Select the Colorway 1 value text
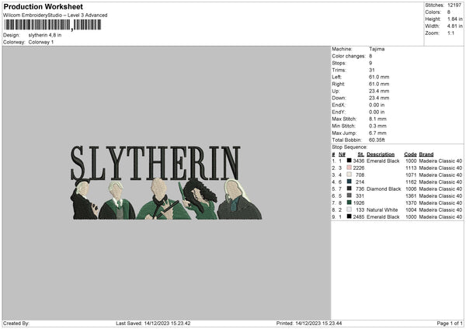Image resolution: width=466 pixels, height=329 pixels. 43,42
